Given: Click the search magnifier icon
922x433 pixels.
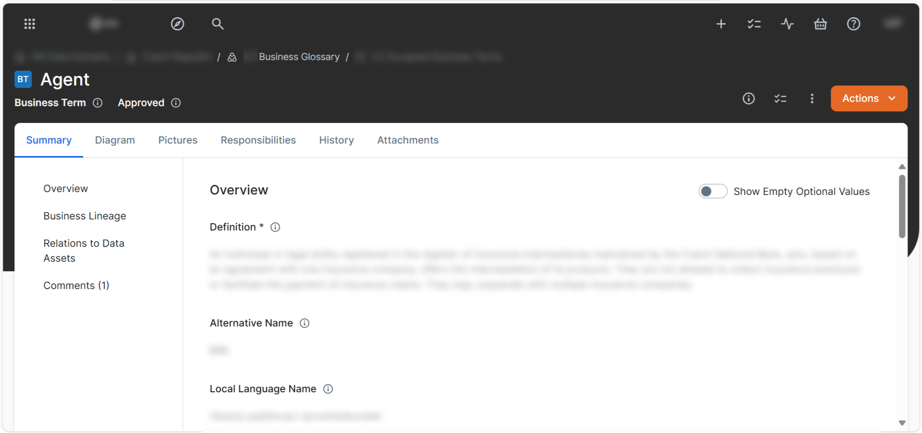Looking at the screenshot, I should pos(218,24).
